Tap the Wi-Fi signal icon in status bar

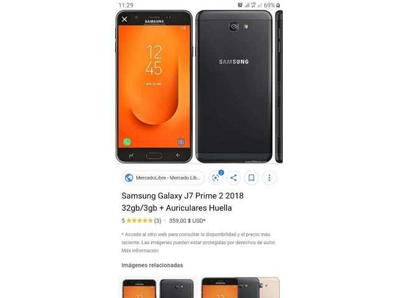click(x=253, y=5)
